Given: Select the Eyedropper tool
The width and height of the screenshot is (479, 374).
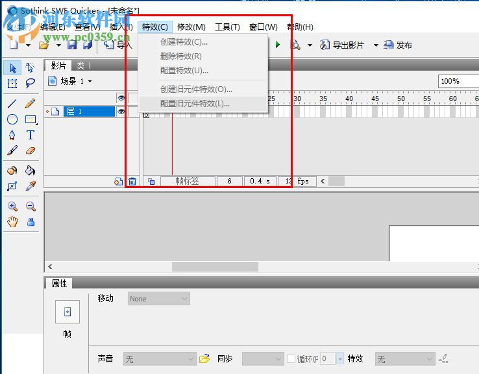Looking at the screenshot, I should pos(31,186).
